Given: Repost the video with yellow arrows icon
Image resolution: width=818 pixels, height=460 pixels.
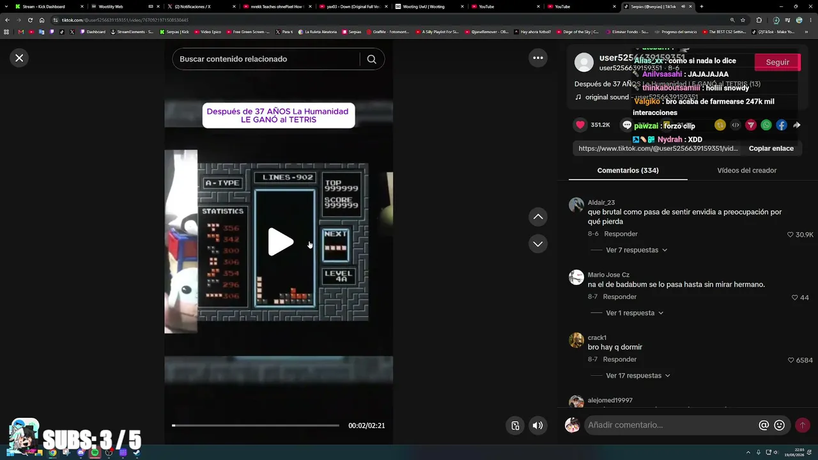Looking at the screenshot, I should (x=720, y=125).
